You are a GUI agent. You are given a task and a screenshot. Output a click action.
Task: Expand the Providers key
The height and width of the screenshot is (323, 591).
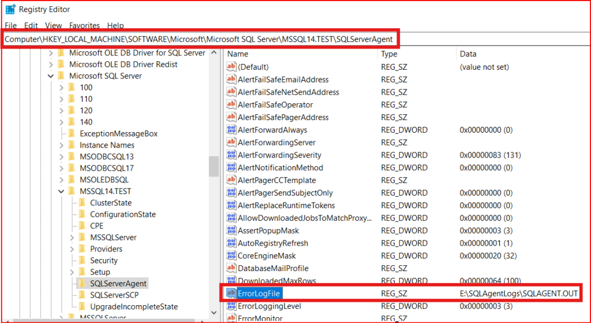[72, 249]
